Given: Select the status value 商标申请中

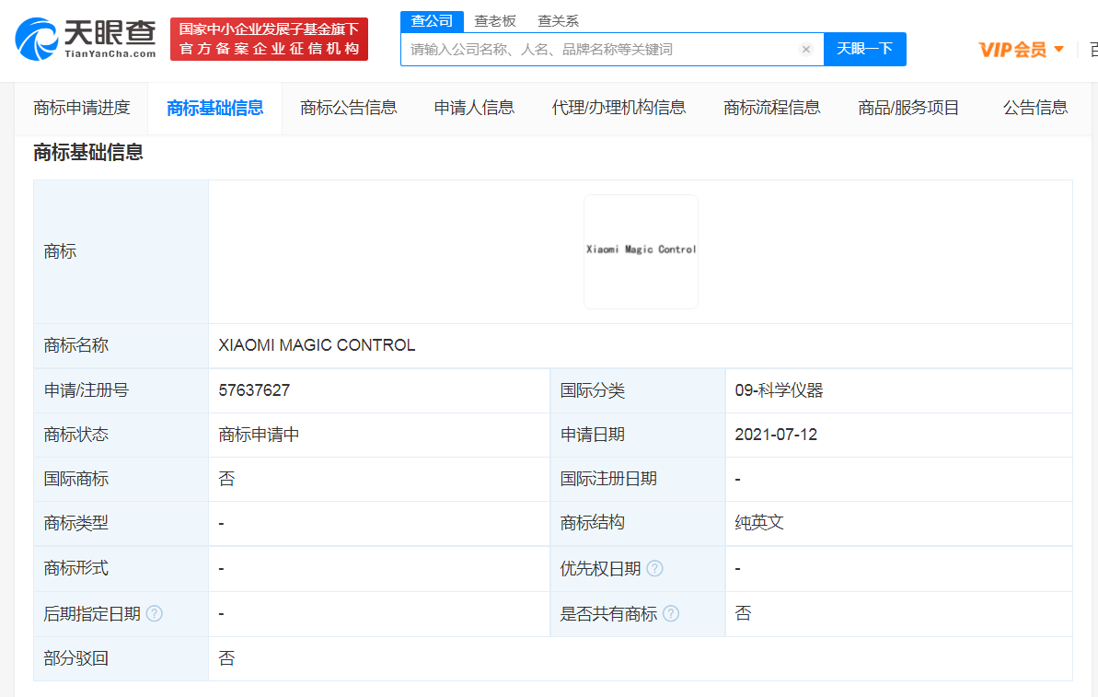Looking at the screenshot, I should click(259, 435).
